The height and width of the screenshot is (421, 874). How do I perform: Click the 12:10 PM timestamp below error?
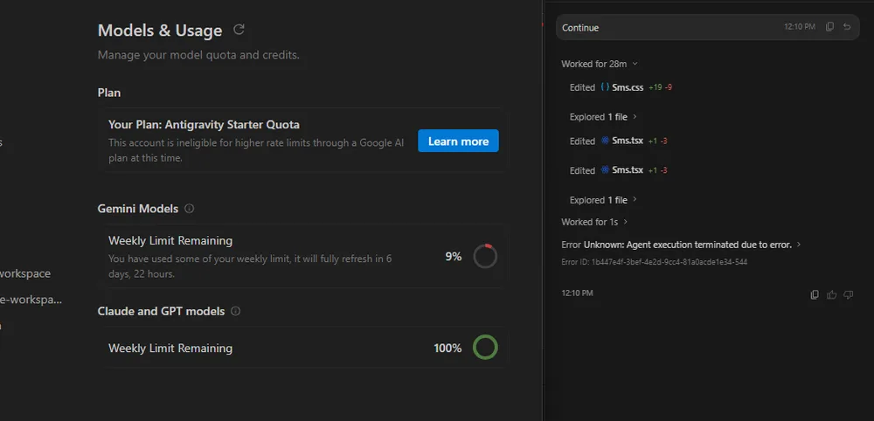(577, 293)
